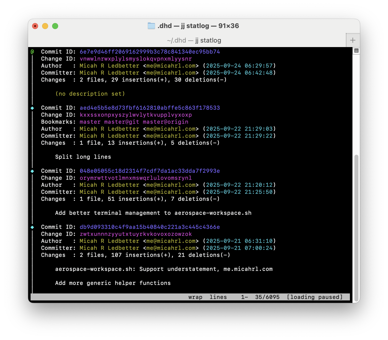Click the vertical scrollbar thumb

pos(356,225)
